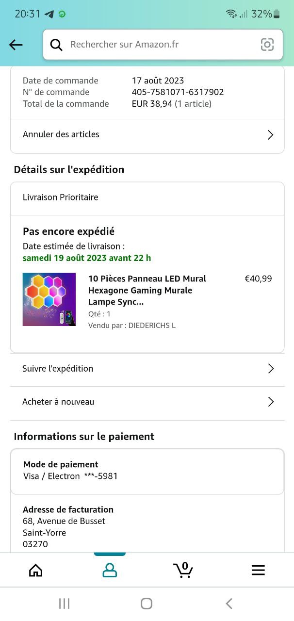Tap Android home navigation button

click(147, 604)
